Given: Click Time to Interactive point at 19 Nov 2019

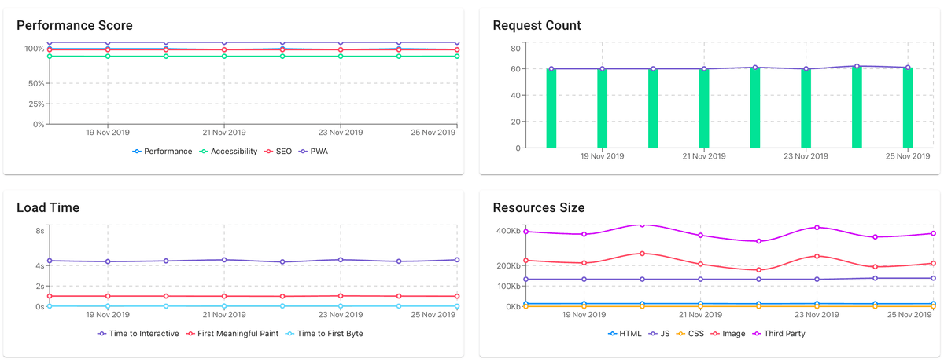Looking at the screenshot, I should click(x=108, y=261).
